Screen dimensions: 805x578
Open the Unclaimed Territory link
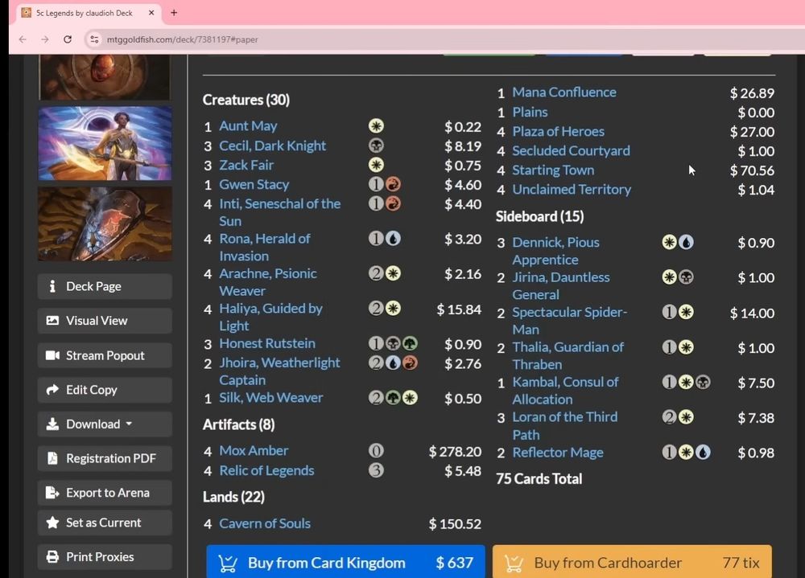point(572,190)
